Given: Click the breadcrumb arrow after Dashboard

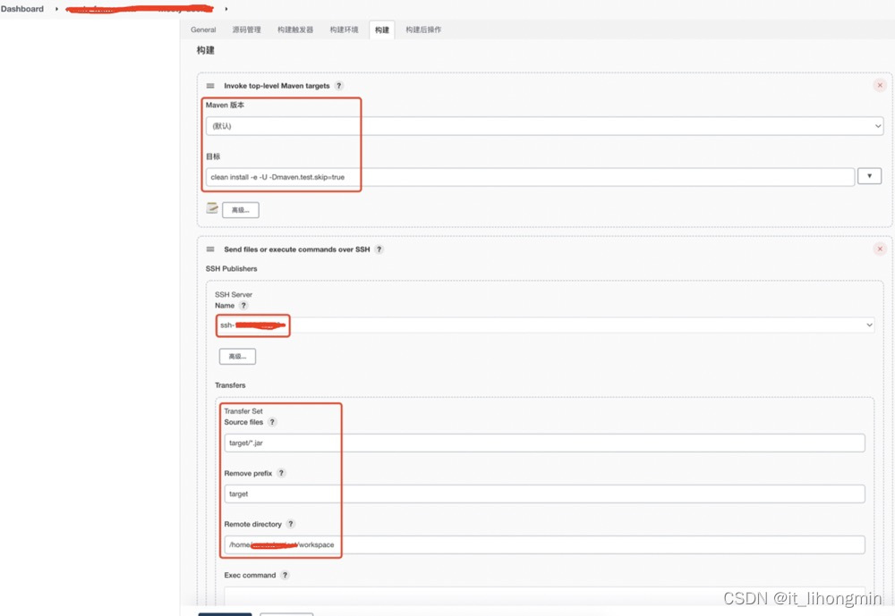Looking at the screenshot, I should (x=56, y=9).
